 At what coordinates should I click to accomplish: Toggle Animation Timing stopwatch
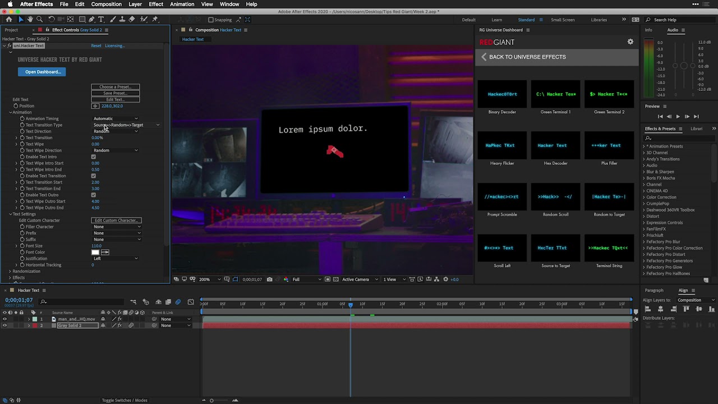(22, 118)
